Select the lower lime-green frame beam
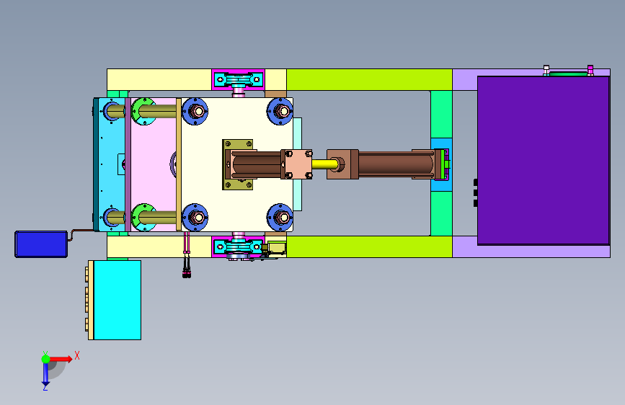Screen dimensions: 625x405 369,246
